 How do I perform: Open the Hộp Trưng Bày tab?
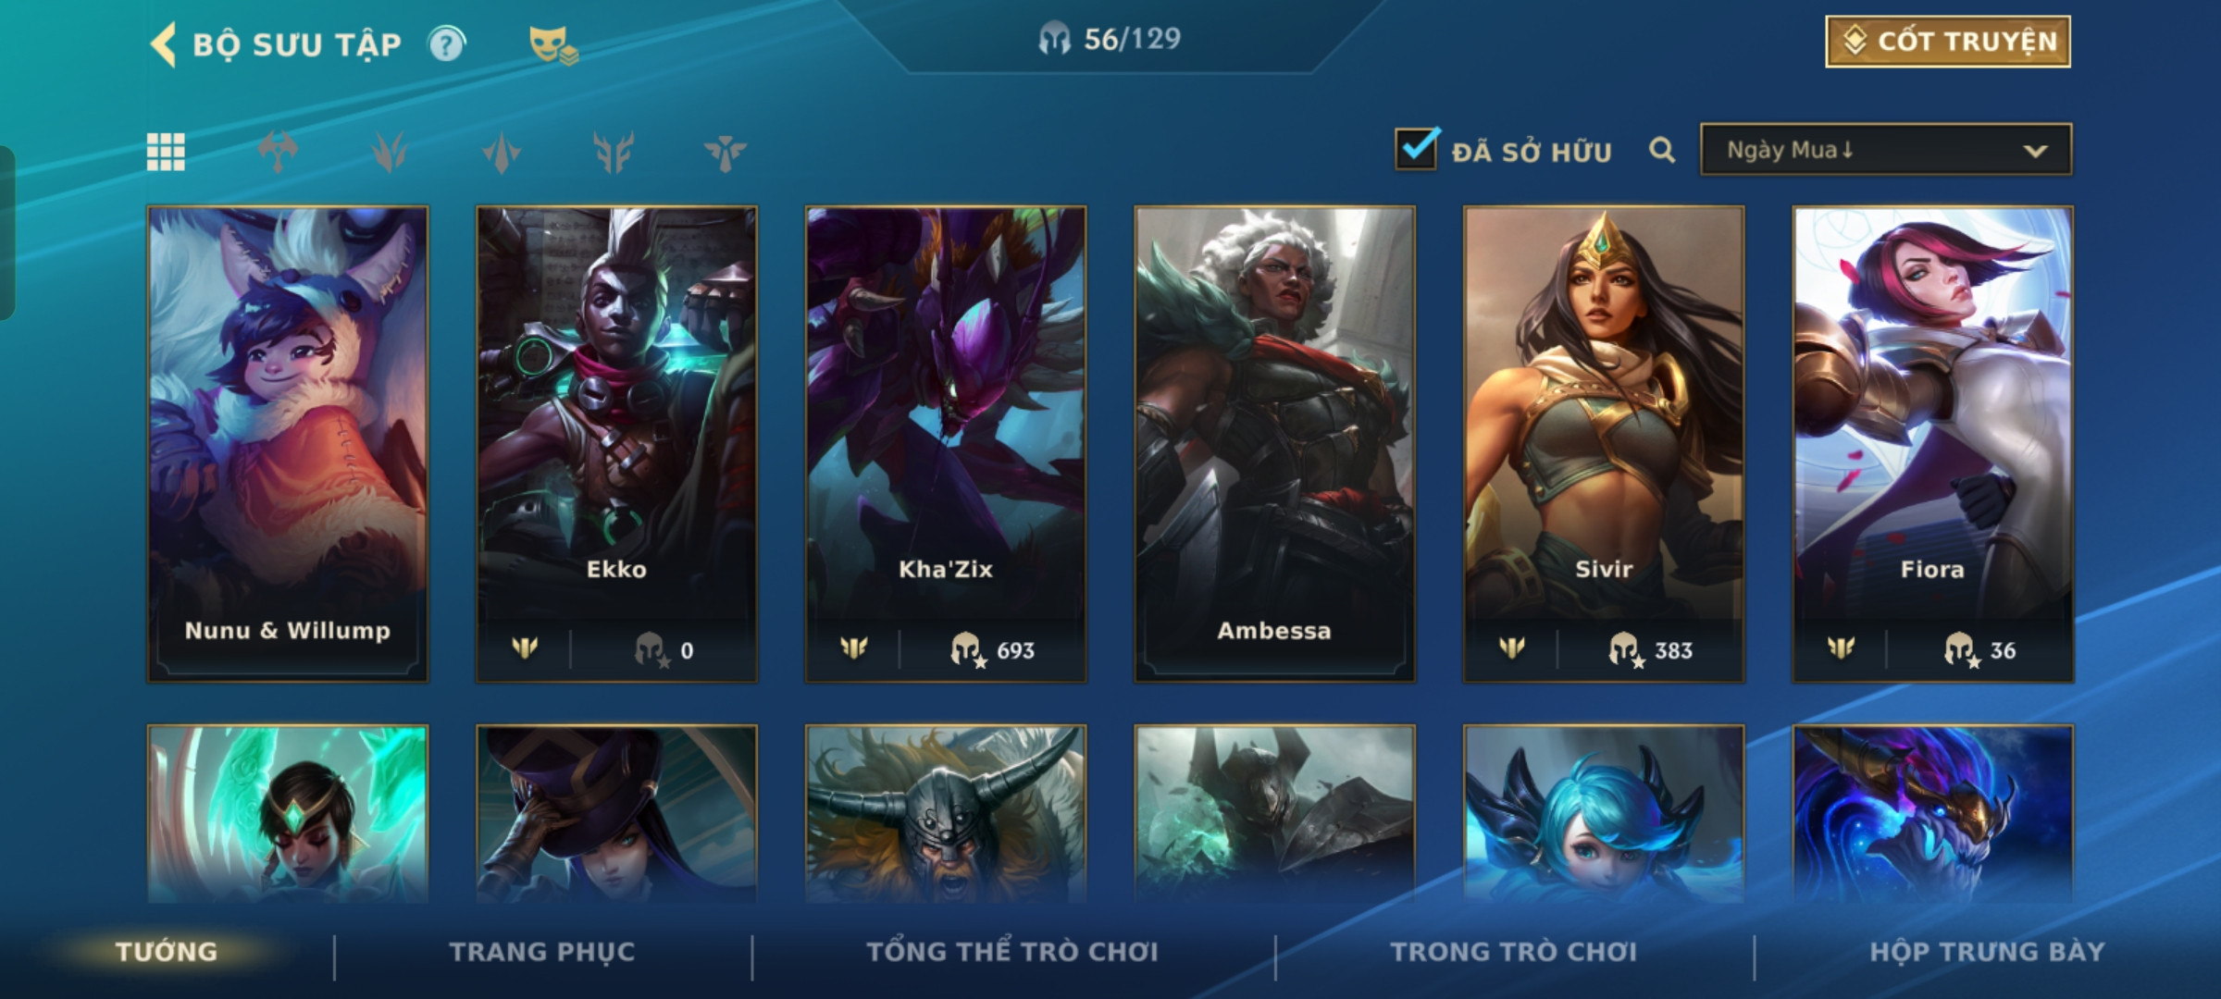point(1987,952)
